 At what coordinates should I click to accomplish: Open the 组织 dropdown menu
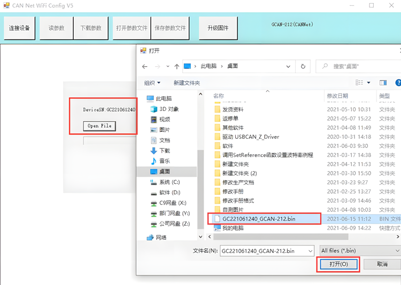(x=152, y=83)
